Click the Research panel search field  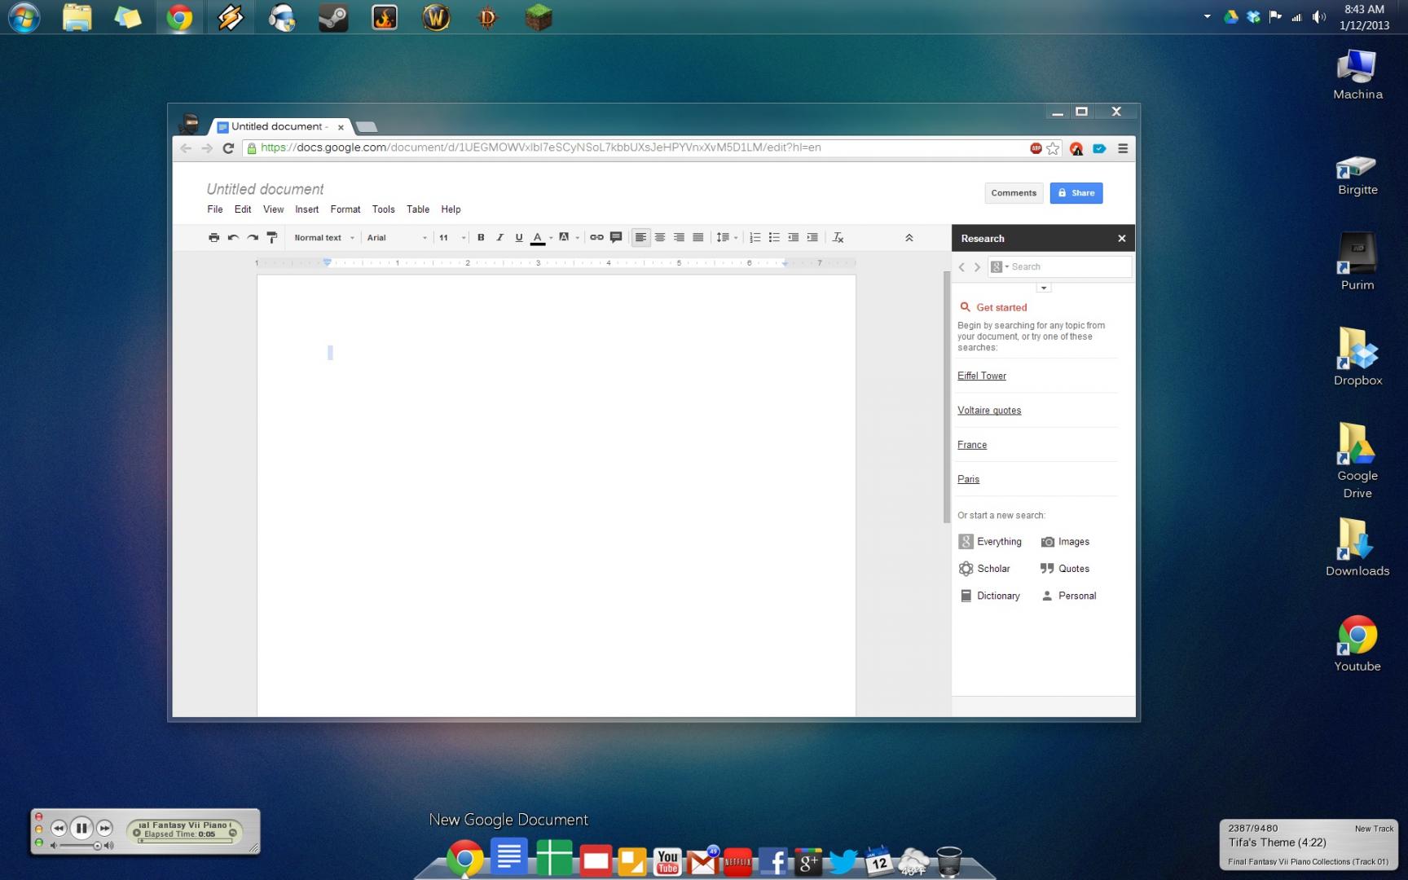1067,266
